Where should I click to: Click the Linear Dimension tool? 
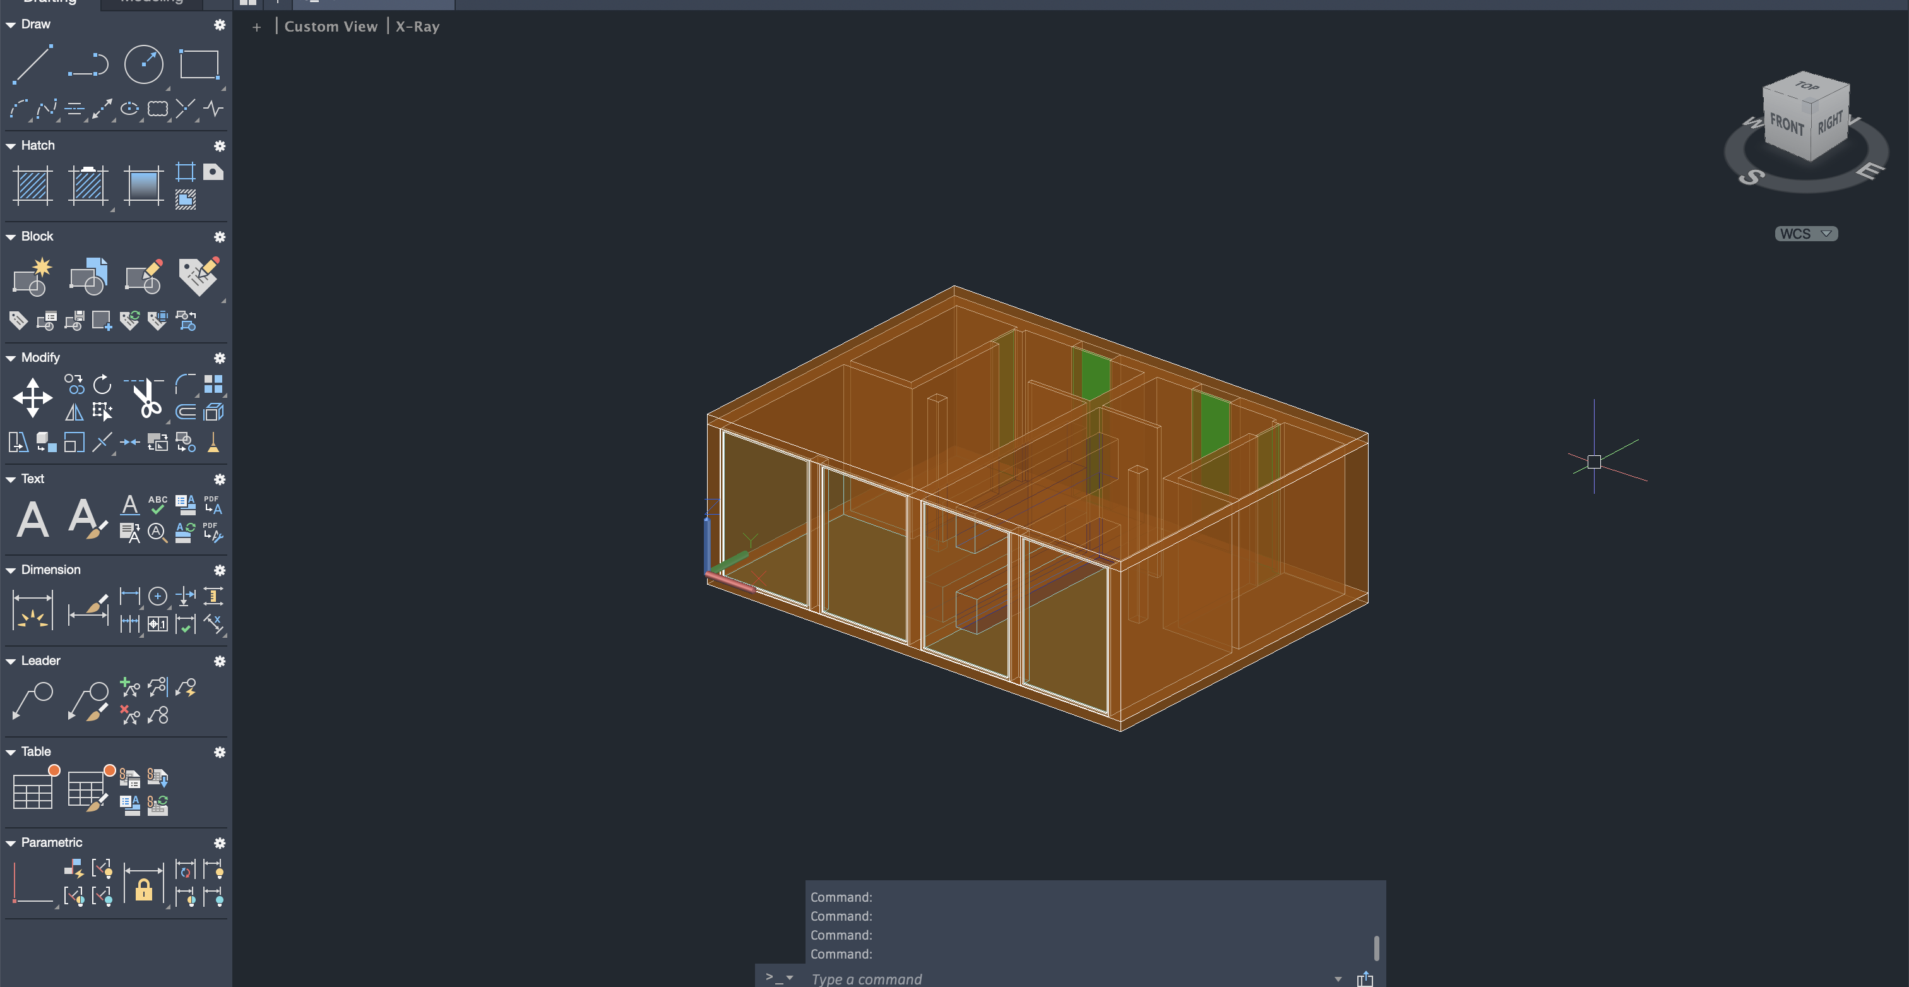[33, 609]
